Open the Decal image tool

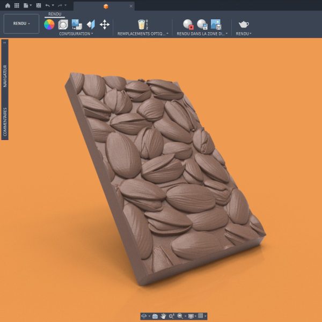tap(77, 25)
